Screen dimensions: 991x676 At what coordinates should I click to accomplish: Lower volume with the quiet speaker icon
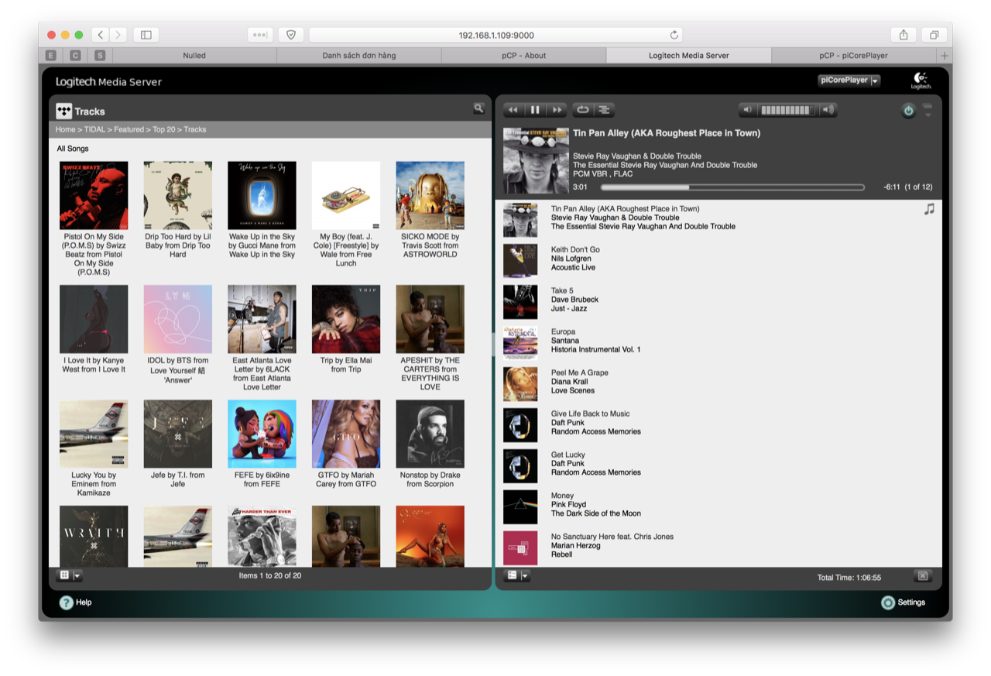(747, 110)
